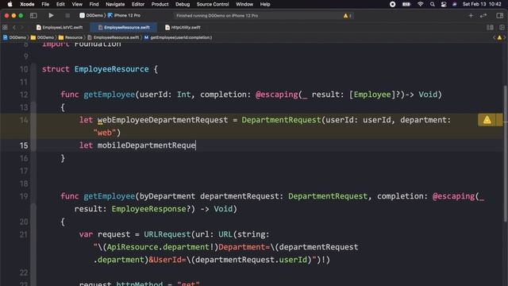
Task: Click the DepartmentRequest initializer on line 14
Action: [x=281, y=120]
